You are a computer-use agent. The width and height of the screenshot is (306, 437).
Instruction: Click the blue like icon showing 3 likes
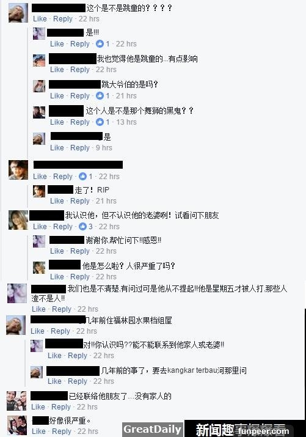point(82,226)
